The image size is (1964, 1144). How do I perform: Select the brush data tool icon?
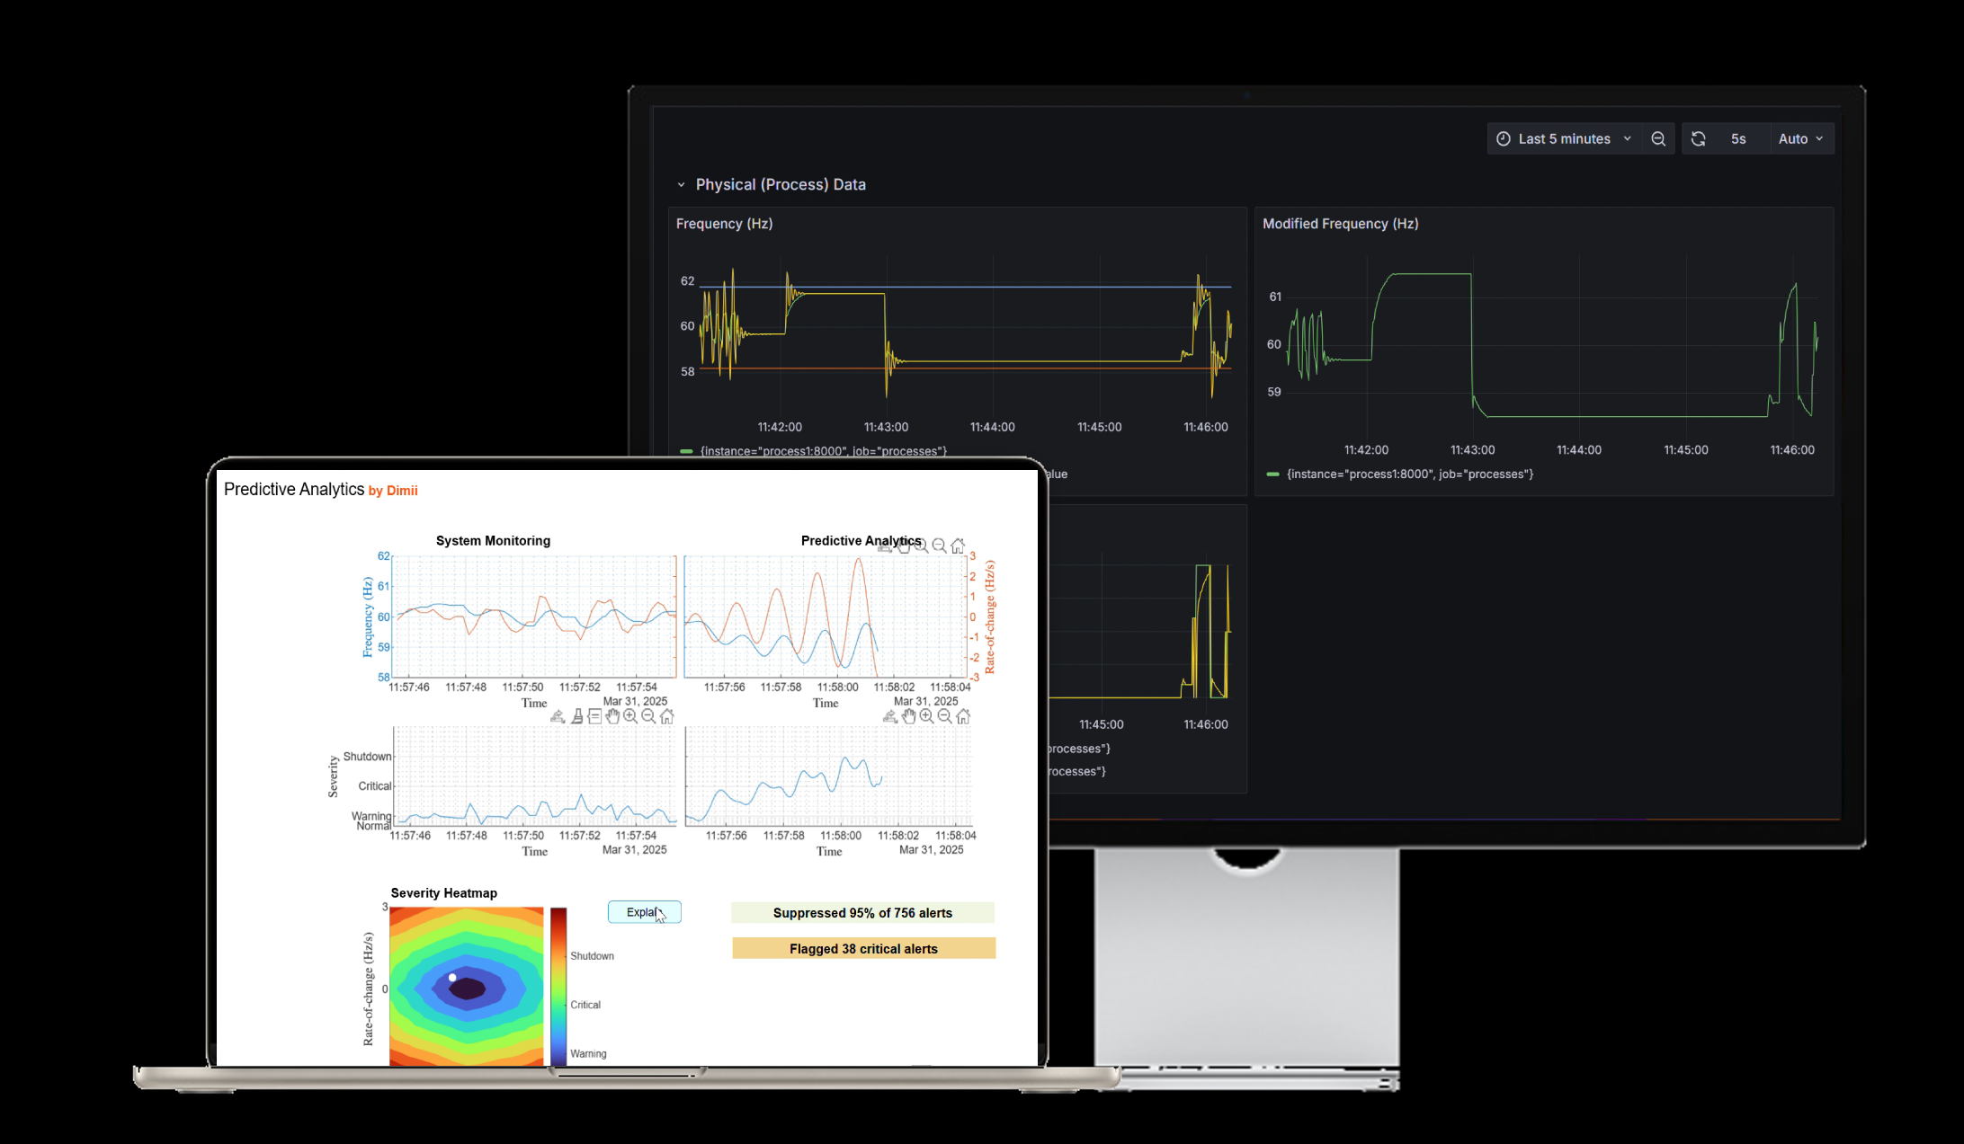pos(577,716)
